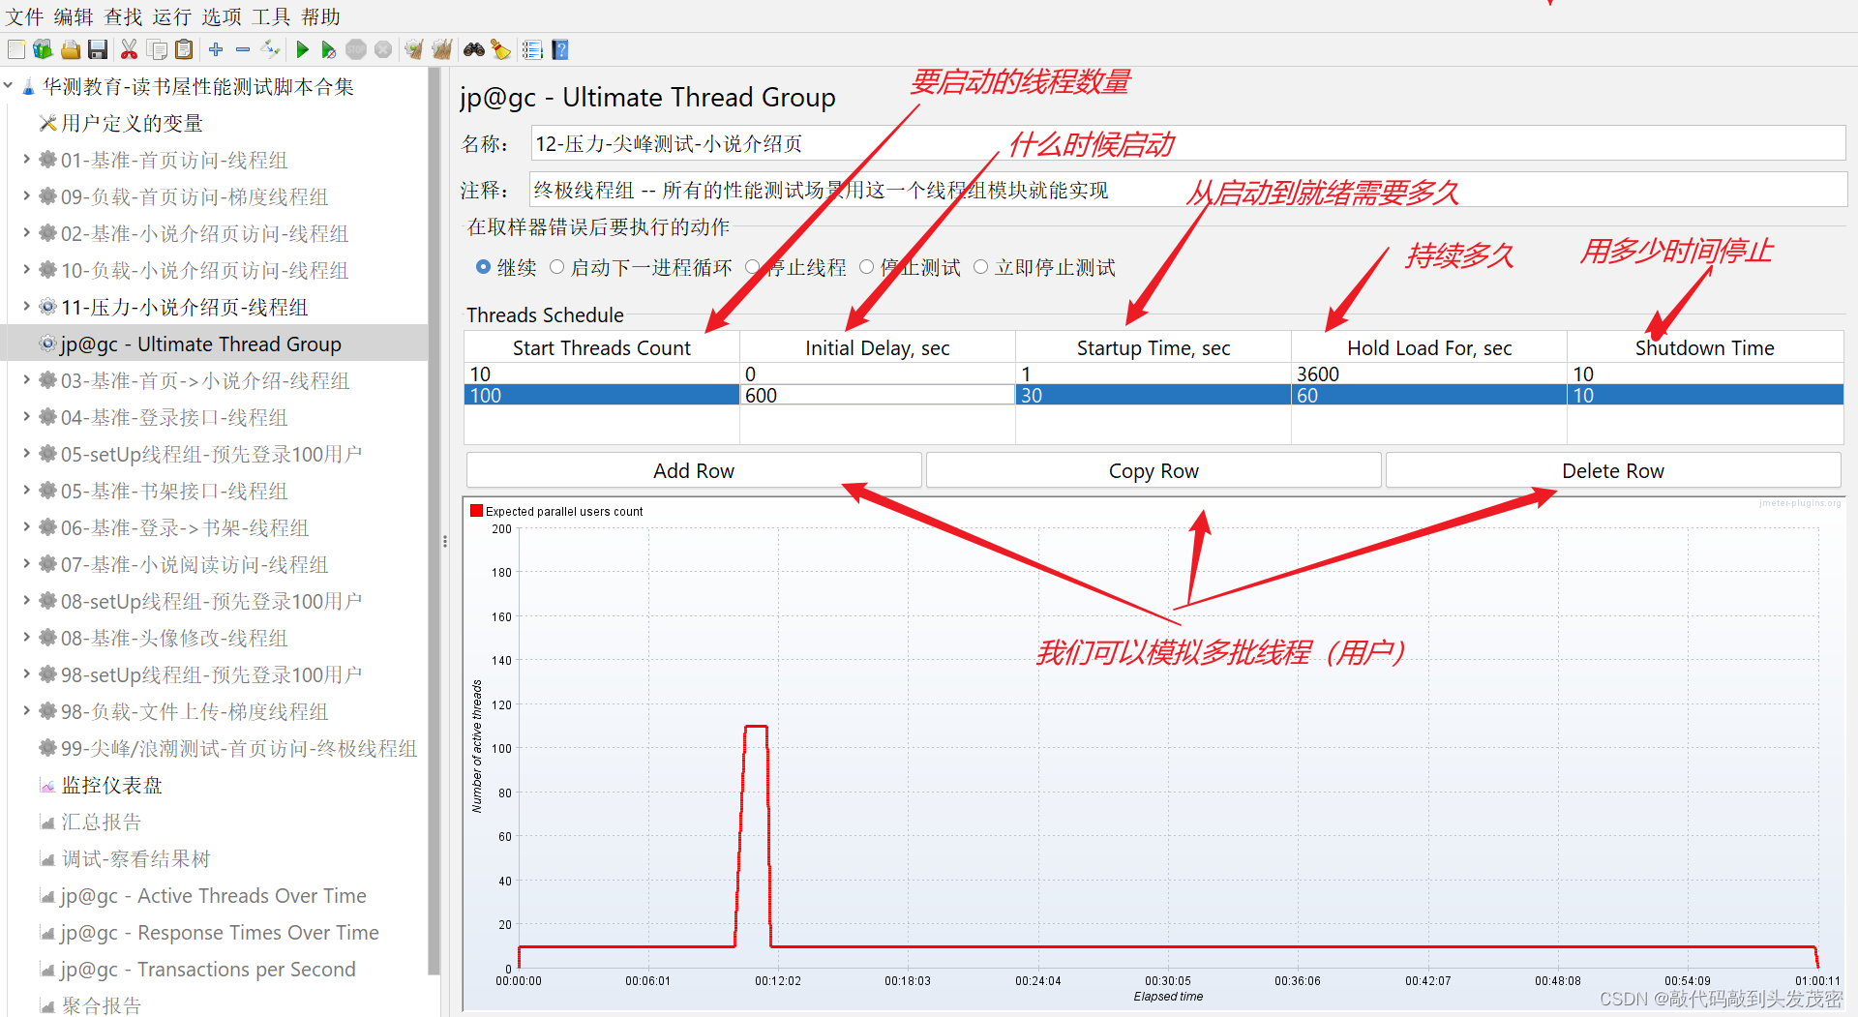Click the Open file folder icon
This screenshot has height=1017, width=1858.
pyautogui.click(x=71, y=49)
